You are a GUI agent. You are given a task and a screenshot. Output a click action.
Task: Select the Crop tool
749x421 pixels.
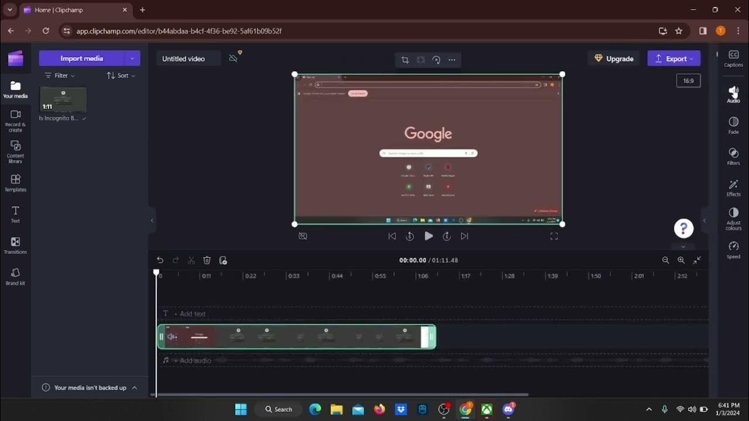pyautogui.click(x=405, y=60)
